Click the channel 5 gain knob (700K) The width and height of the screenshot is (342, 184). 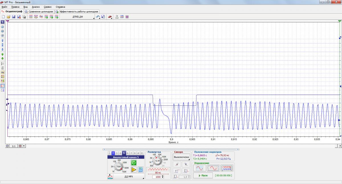click(x=119, y=167)
